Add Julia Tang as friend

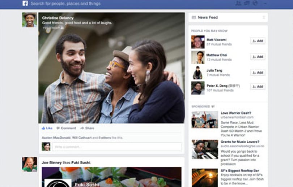click(x=258, y=73)
